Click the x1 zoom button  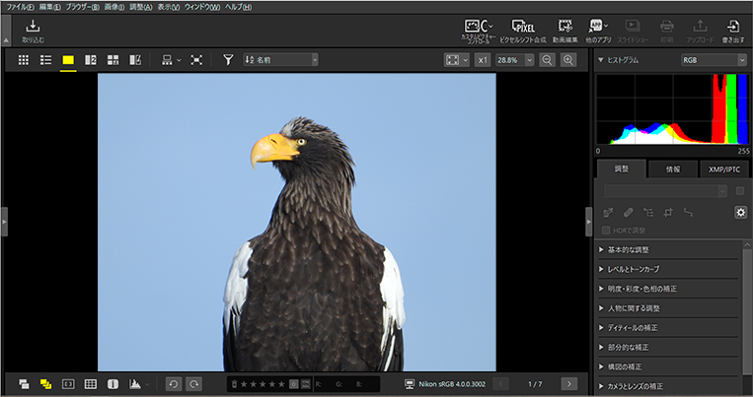click(x=483, y=60)
